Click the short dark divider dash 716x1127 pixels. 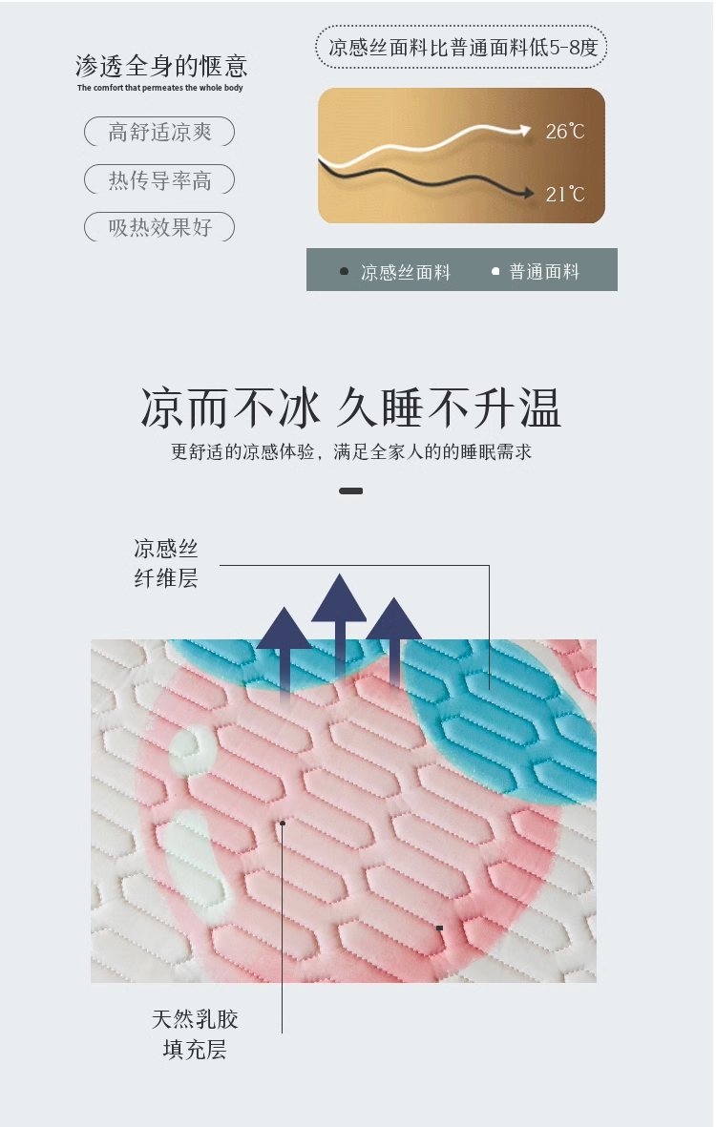(350, 490)
